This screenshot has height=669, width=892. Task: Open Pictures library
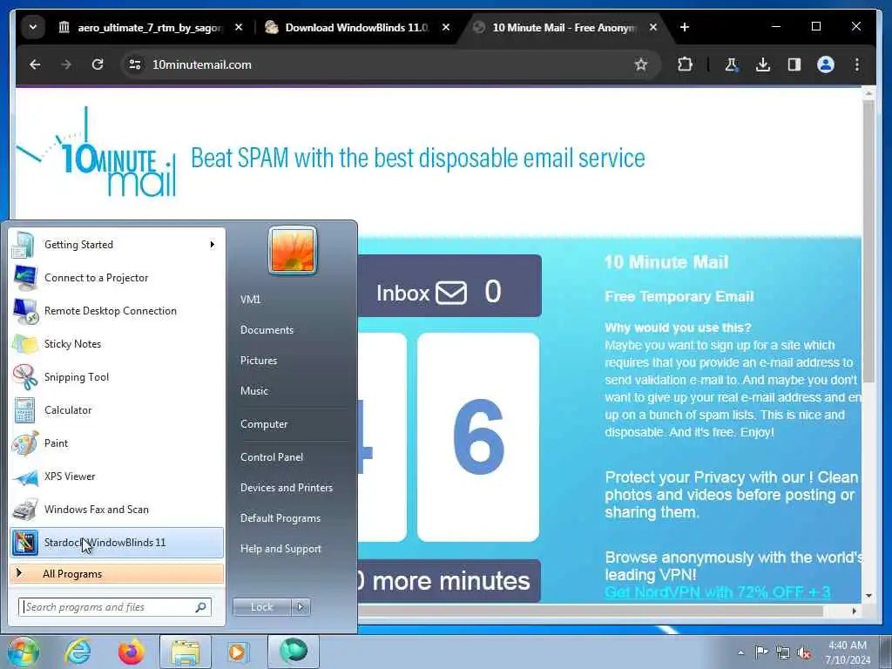coord(259,361)
